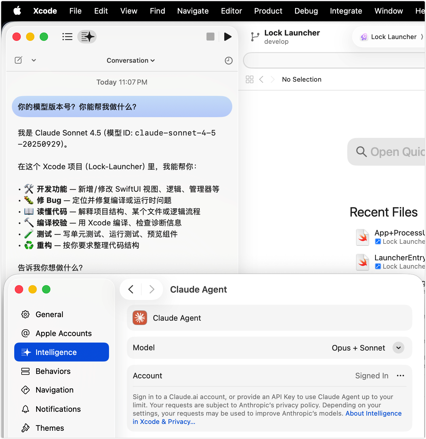426x439 pixels.
Task: Click the Claude Agent settings title
Action: pos(198,289)
